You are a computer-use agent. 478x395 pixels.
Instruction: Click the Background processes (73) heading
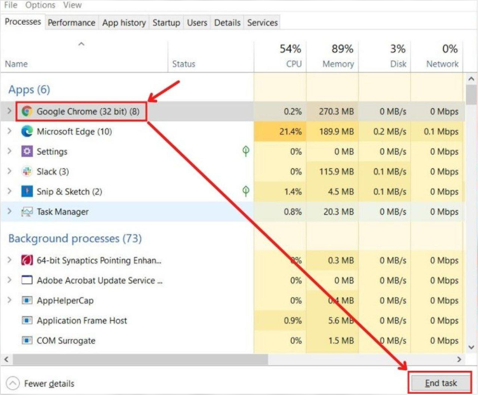75,239
